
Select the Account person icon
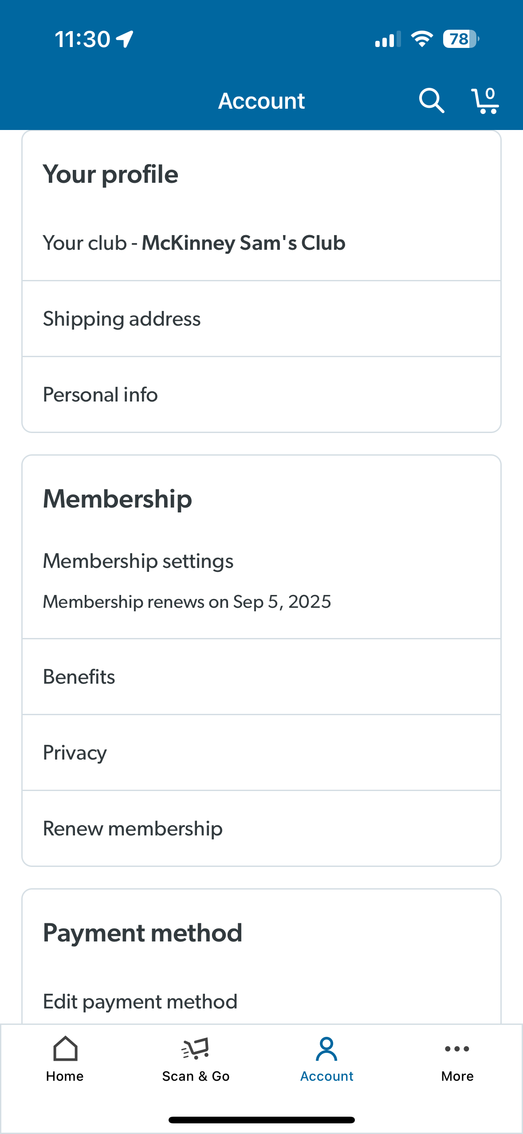pyautogui.click(x=326, y=1048)
